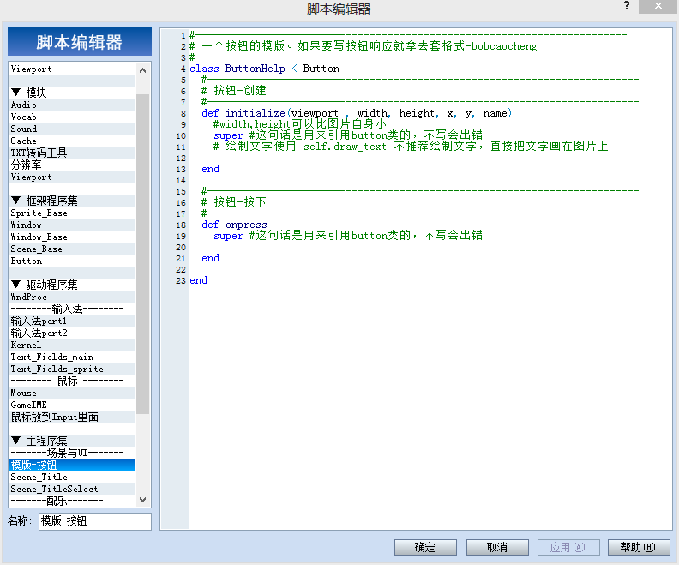Select the Audio script entry
The width and height of the screenshot is (679, 565).
click(x=72, y=105)
